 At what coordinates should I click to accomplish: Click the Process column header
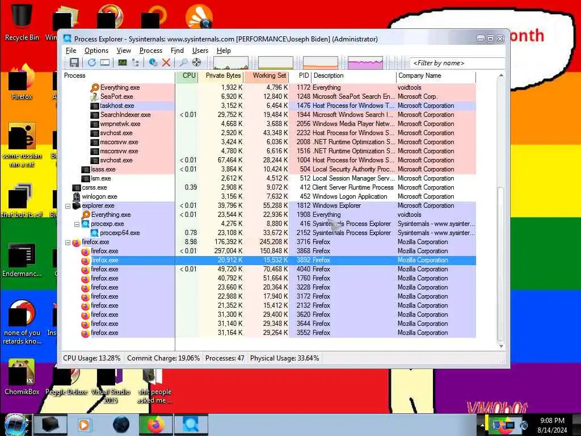coord(119,76)
